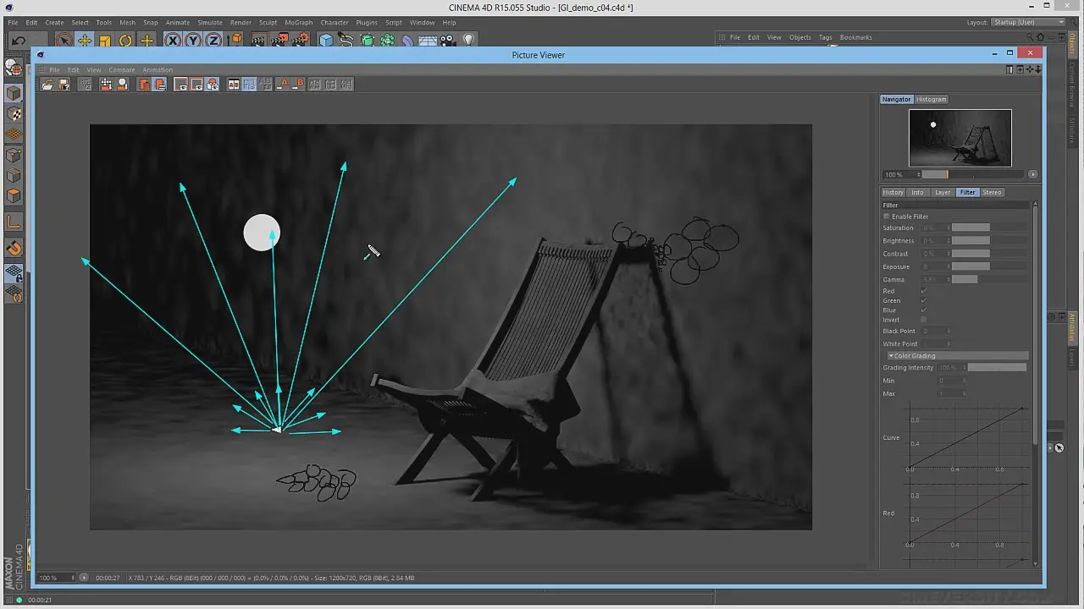1084x609 pixels.
Task: Click the axis L-shaped icon in left palette
Action: tap(14, 222)
